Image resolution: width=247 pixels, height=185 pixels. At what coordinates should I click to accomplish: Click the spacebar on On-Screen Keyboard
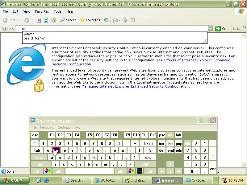(90, 171)
